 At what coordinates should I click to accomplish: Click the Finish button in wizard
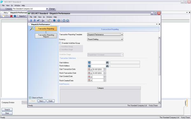click(x=50, y=101)
